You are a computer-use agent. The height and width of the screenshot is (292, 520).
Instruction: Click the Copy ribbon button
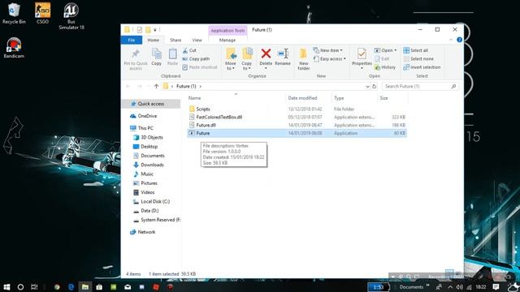point(156,57)
